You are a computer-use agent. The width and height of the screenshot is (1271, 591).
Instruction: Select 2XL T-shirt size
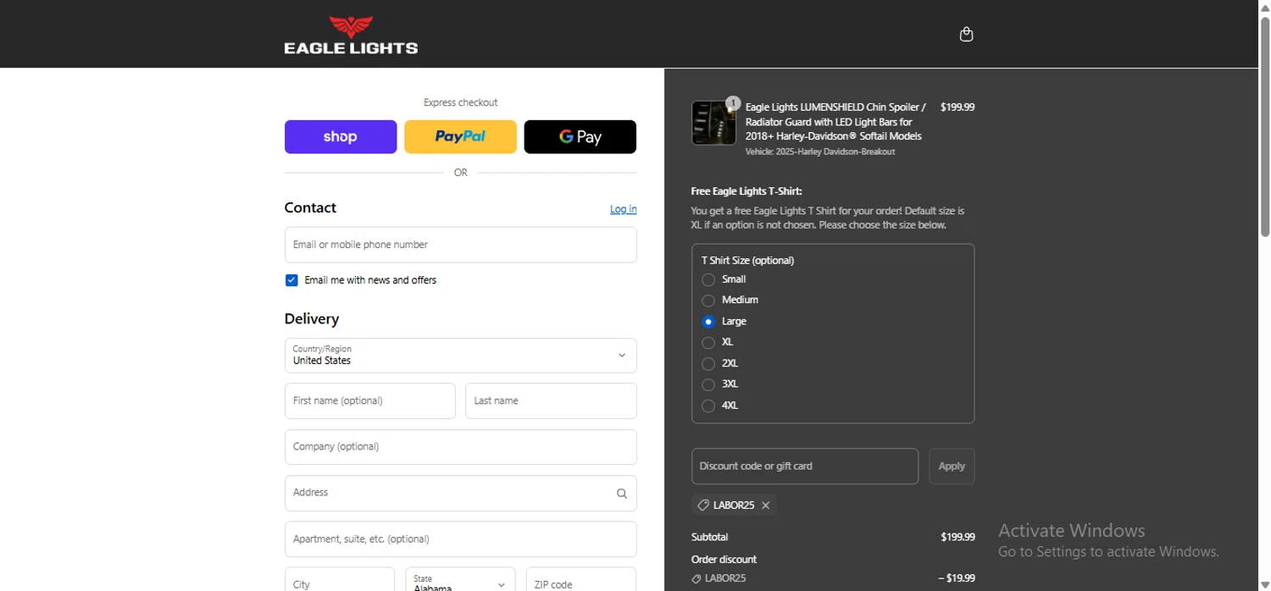(x=708, y=364)
